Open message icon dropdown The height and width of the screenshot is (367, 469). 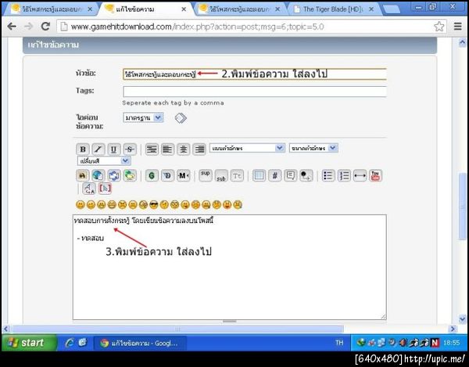tap(143, 117)
